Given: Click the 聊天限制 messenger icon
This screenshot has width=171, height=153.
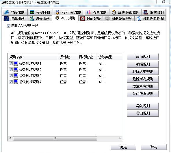Looking at the screenshot, I should tap(32, 19).
